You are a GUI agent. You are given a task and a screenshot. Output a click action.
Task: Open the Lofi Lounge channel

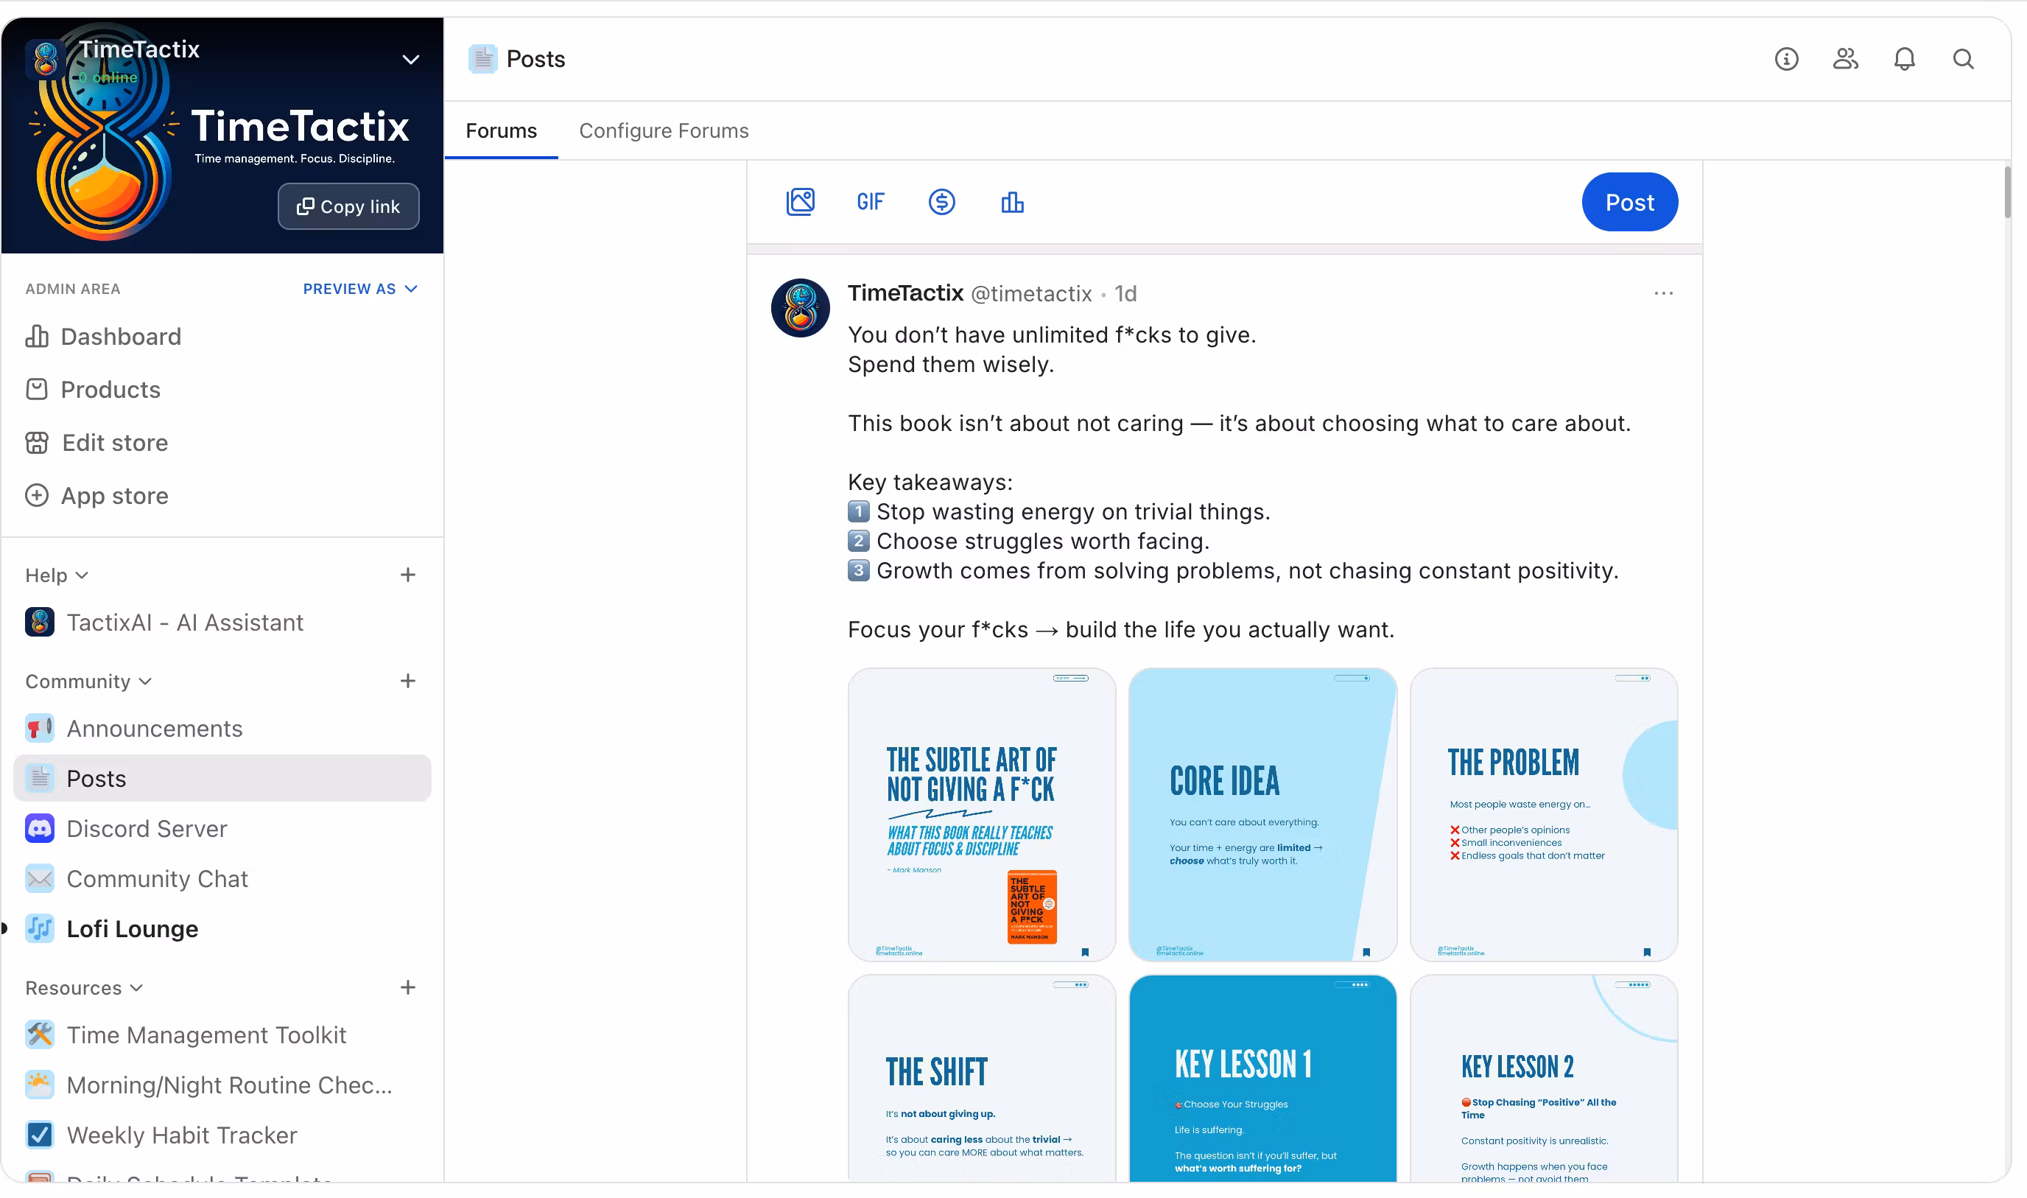[222, 928]
